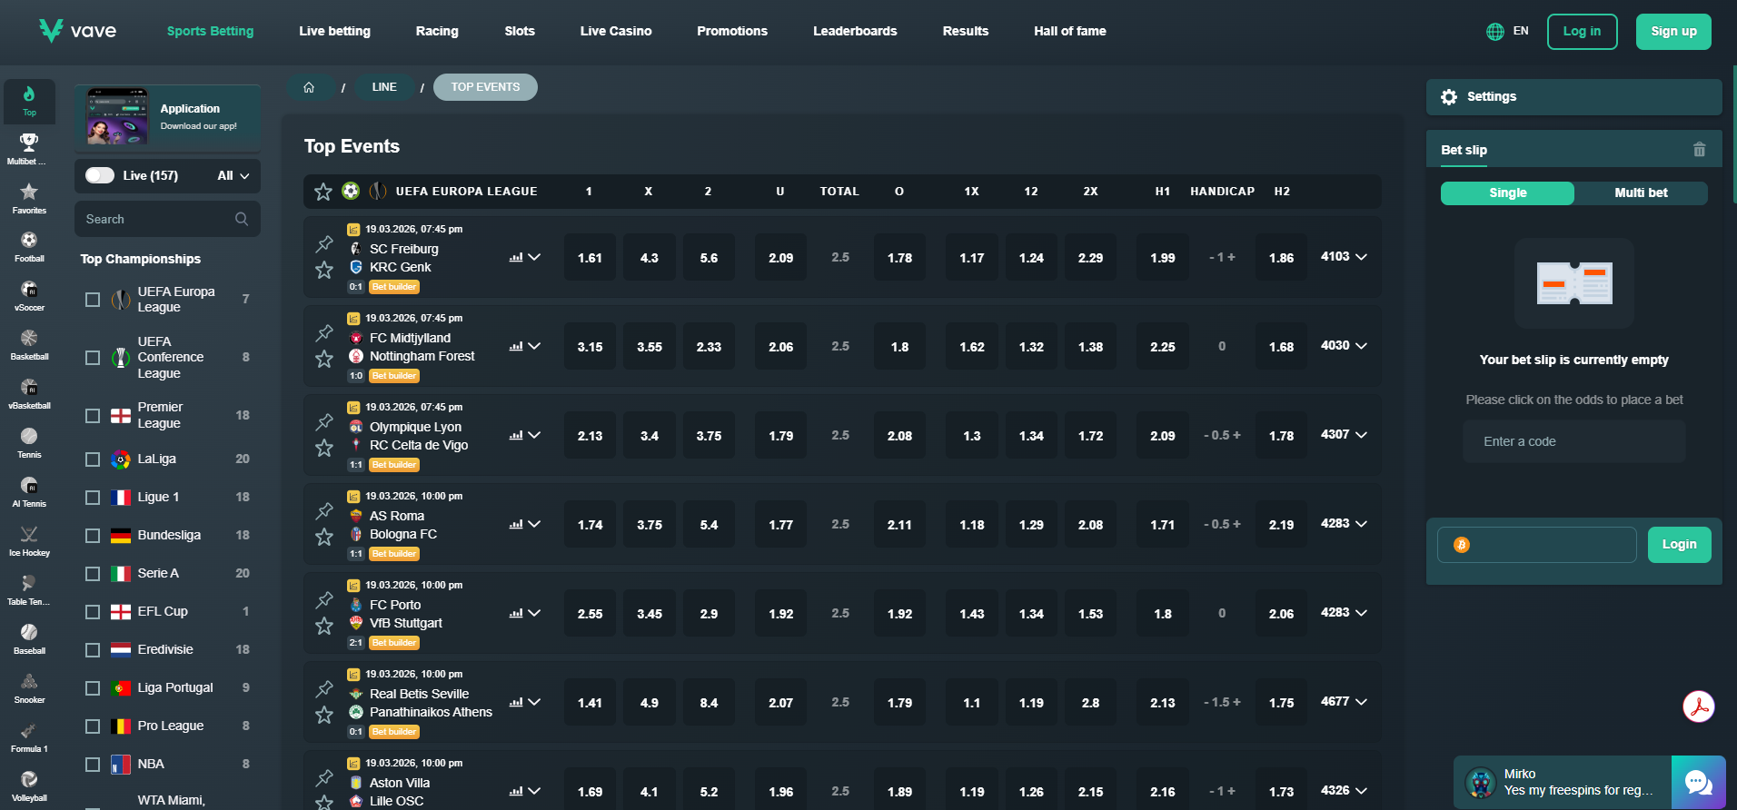Switch to Multi bet tab
Viewport: 1737px width, 810px height.
click(1641, 193)
